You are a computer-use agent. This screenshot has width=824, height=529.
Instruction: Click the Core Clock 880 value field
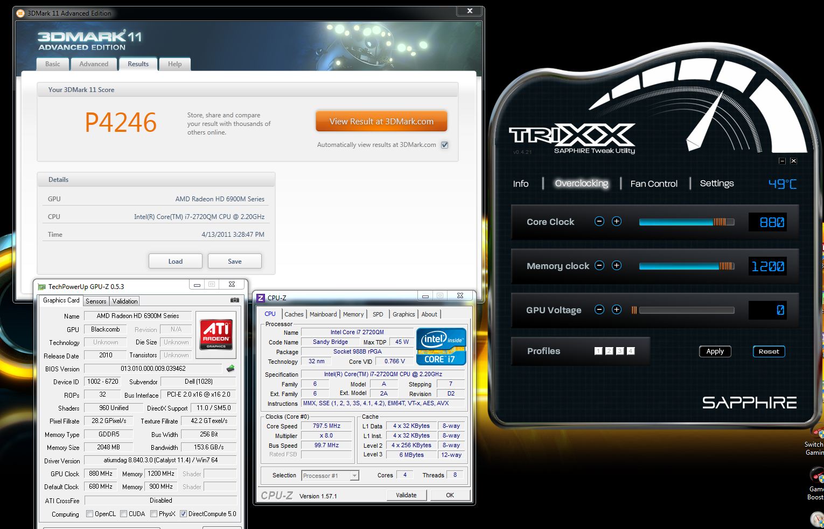(x=767, y=222)
